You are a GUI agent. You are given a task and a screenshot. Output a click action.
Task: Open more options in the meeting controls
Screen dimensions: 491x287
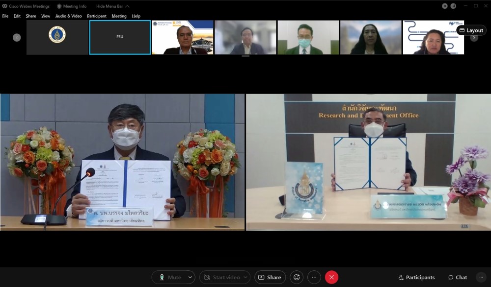(314, 277)
